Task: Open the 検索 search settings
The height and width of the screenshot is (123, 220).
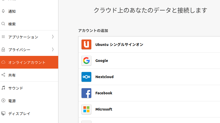Action: tap(29, 24)
